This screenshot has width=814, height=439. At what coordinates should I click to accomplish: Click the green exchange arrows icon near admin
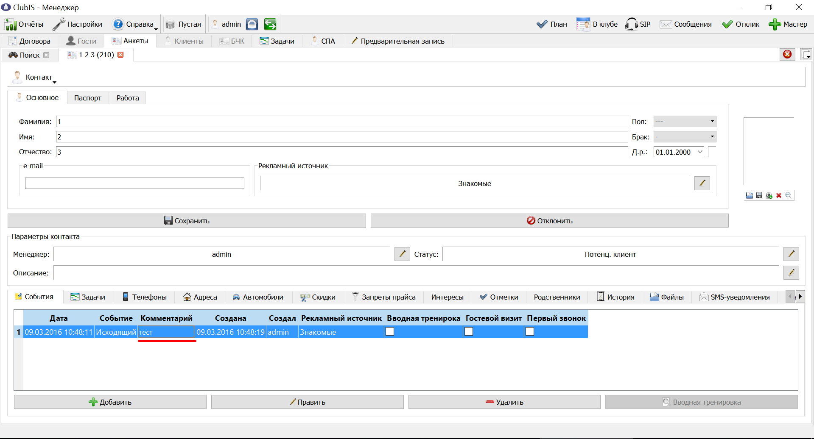270,24
